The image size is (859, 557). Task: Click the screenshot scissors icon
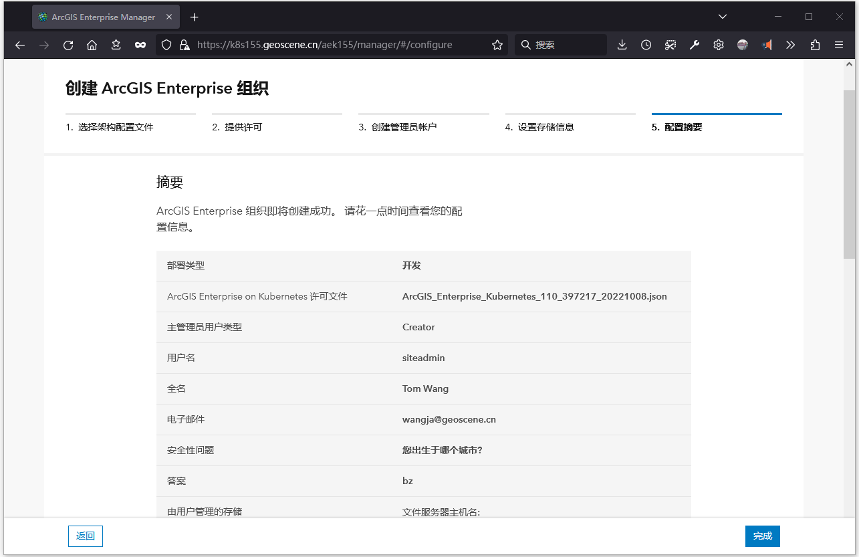click(x=670, y=45)
